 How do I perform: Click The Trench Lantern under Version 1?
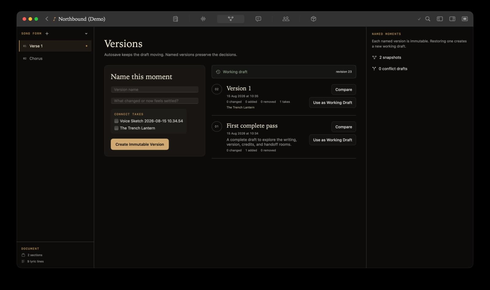[x=240, y=108]
